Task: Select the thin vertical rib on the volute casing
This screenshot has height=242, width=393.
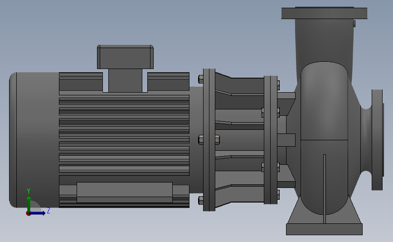Action: [324, 189]
